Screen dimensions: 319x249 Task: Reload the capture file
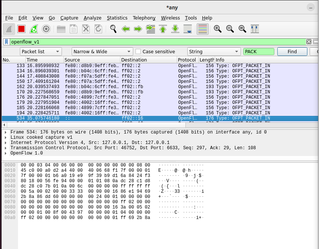98,29
